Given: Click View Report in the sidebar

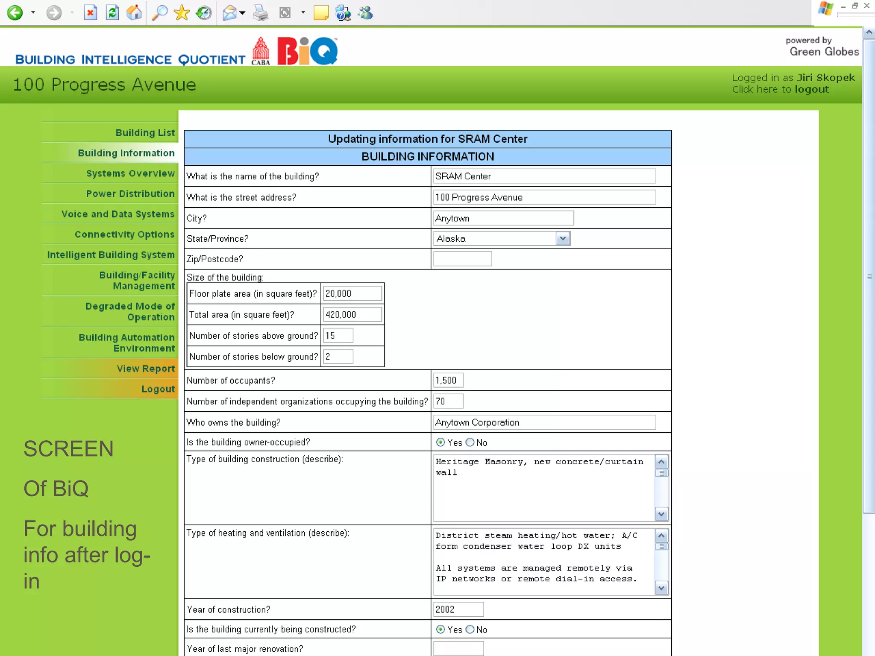Looking at the screenshot, I should (146, 369).
